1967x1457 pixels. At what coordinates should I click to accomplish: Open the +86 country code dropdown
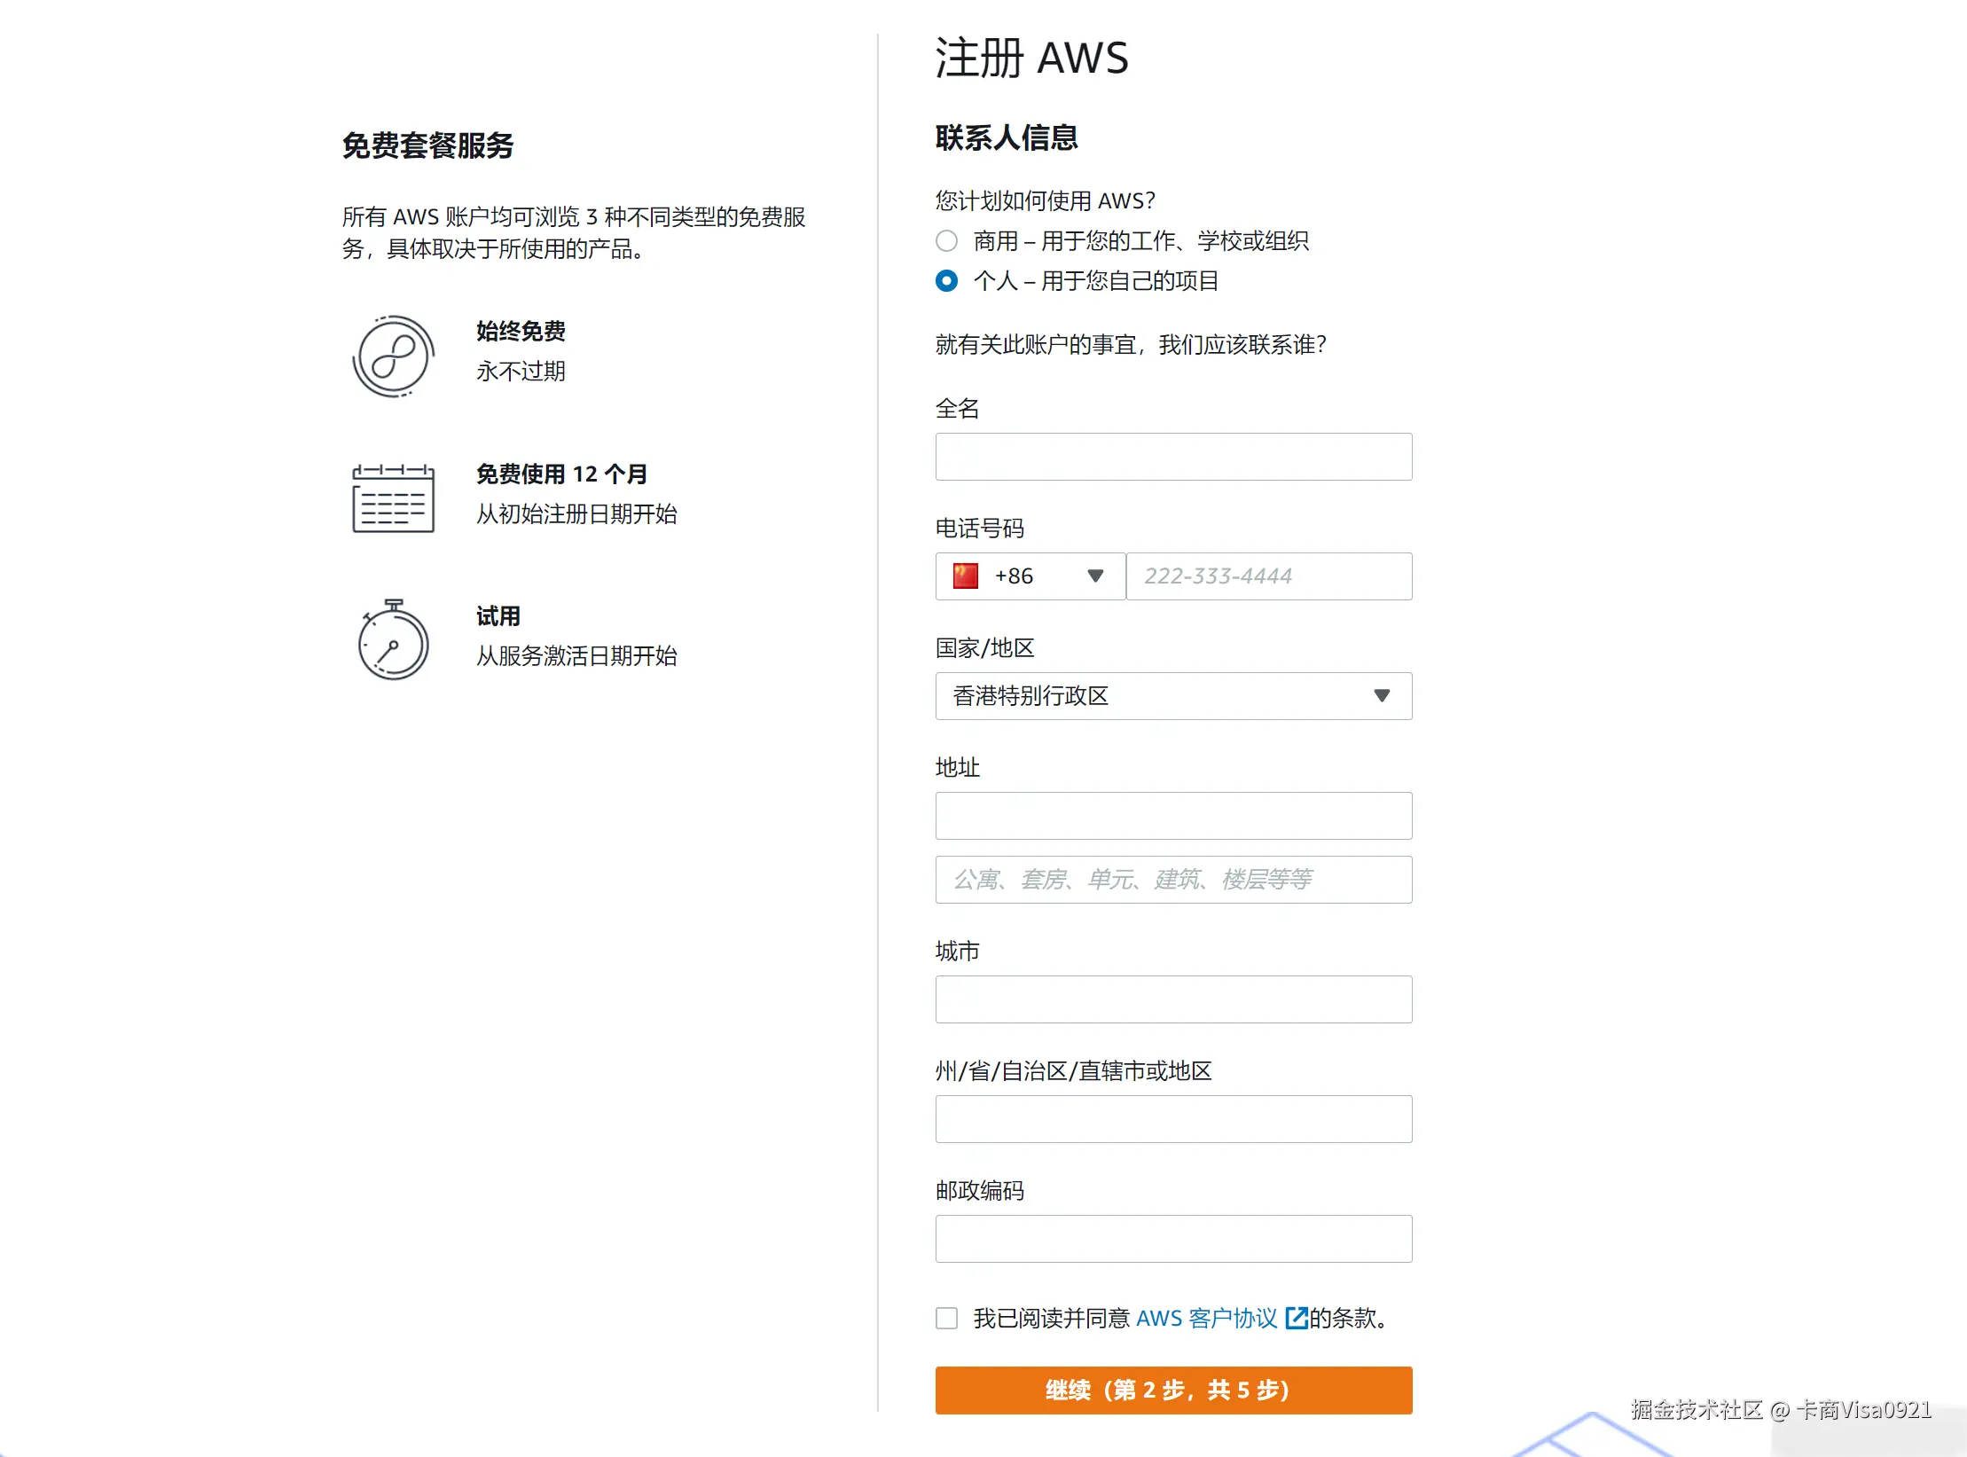(1030, 576)
